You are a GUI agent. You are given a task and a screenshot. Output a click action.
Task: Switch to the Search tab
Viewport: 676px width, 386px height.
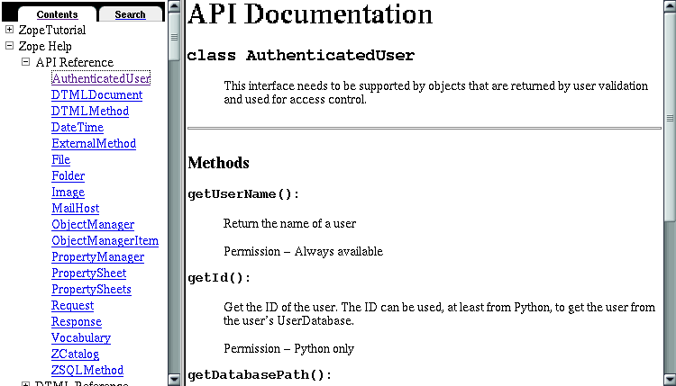[130, 14]
